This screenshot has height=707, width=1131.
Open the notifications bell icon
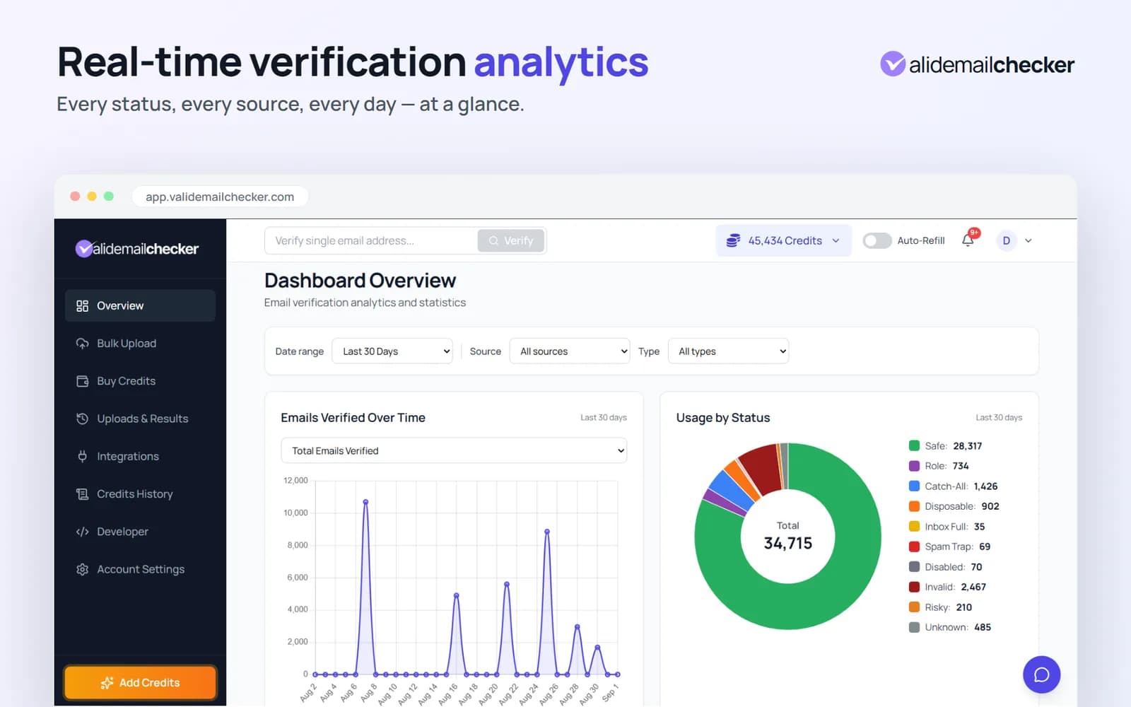968,240
